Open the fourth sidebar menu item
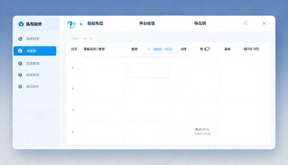 coord(29,75)
